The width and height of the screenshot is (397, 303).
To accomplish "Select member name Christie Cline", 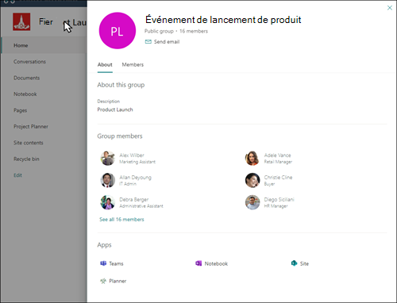I will click(278, 178).
